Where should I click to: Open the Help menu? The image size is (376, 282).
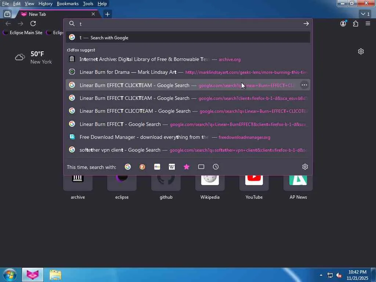[102, 4]
